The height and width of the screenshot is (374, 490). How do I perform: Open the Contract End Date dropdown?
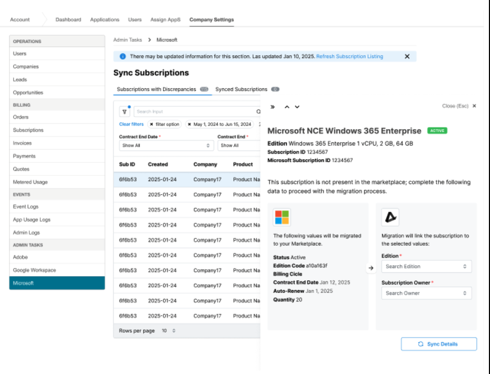click(166, 146)
